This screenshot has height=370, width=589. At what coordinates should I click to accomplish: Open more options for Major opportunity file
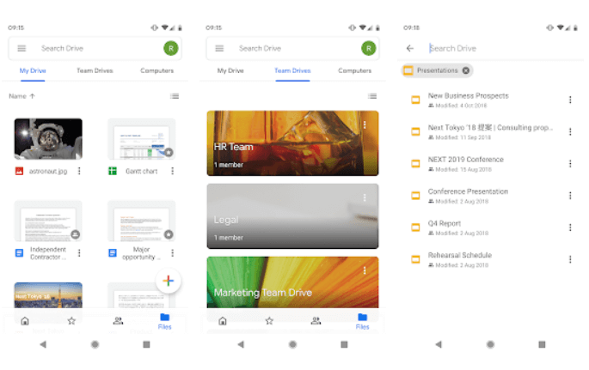pyautogui.click(x=173, y=253)
